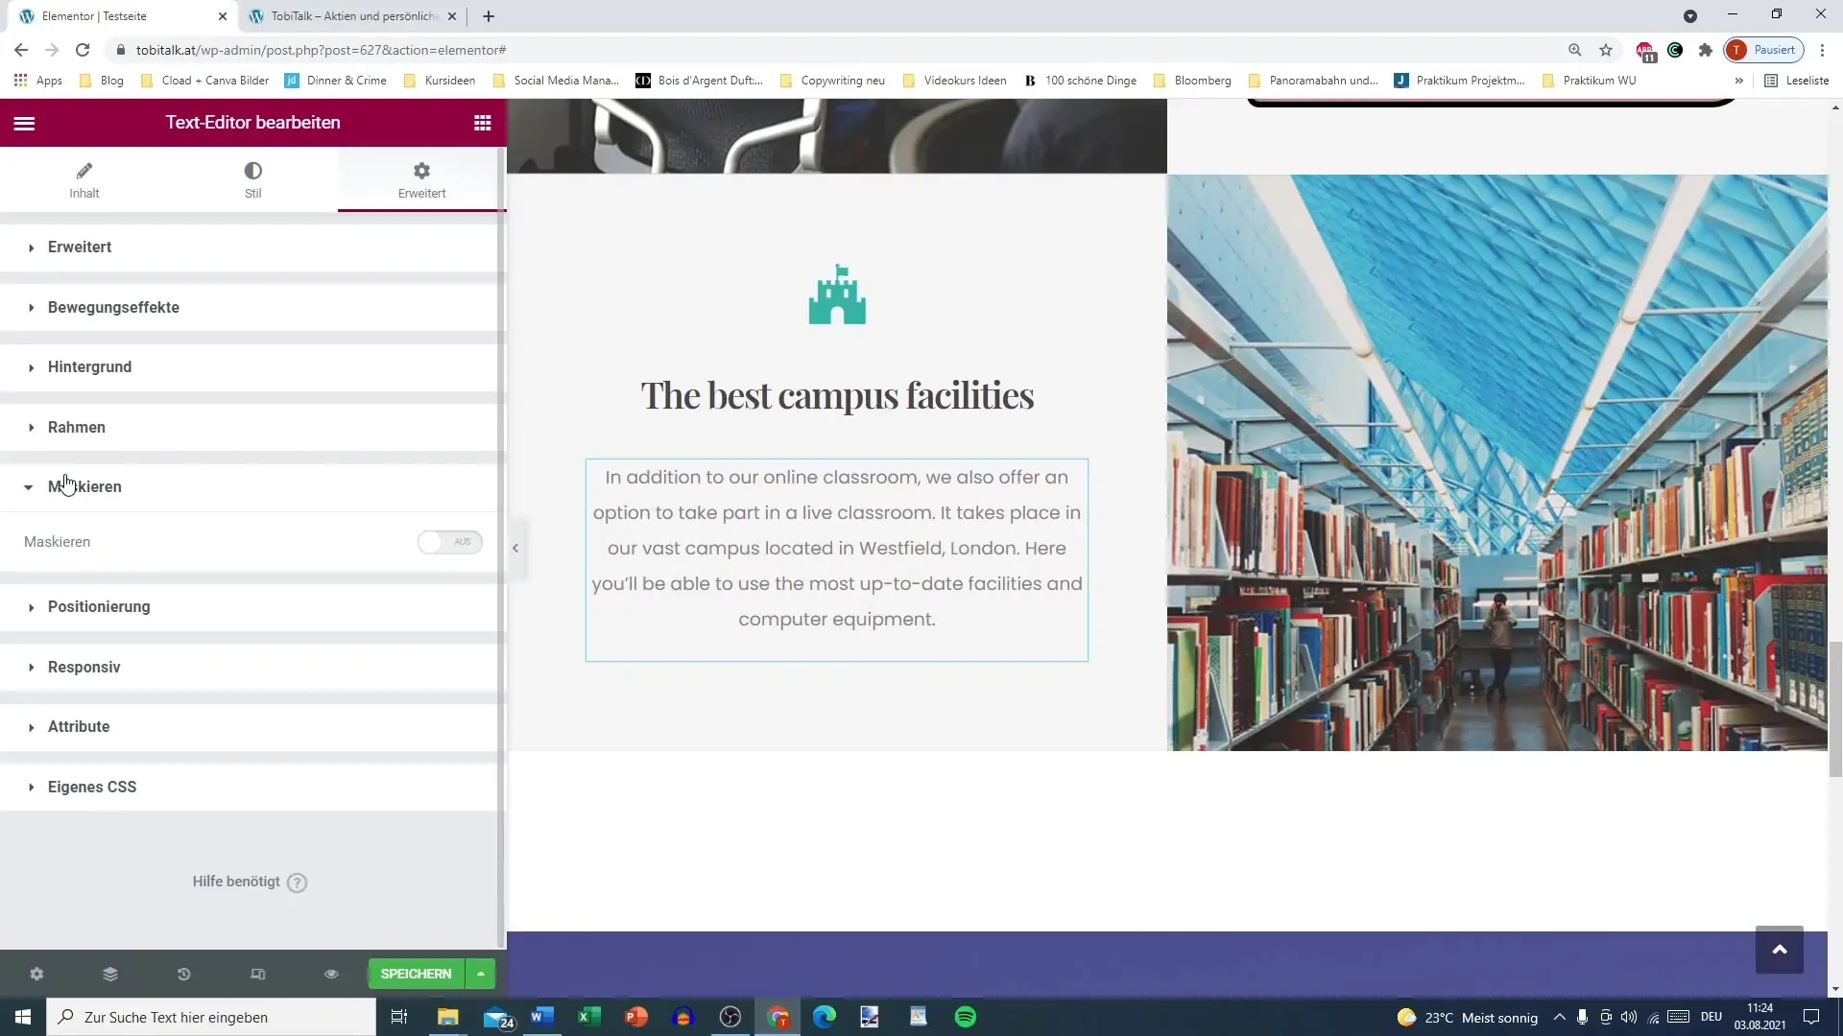The height and width of the screenshot is (1036, 1843).
Task: Open PowerPoint from the taskbar
Action: coord(636,1017)
